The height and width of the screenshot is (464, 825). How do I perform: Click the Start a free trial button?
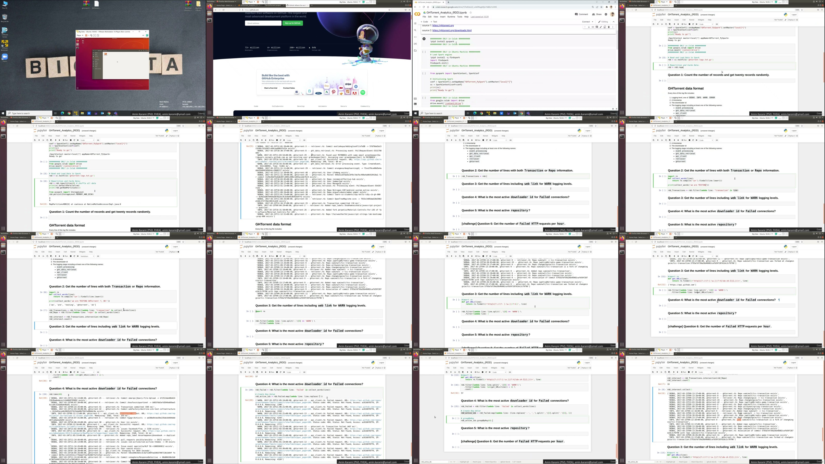click(271, 88)
